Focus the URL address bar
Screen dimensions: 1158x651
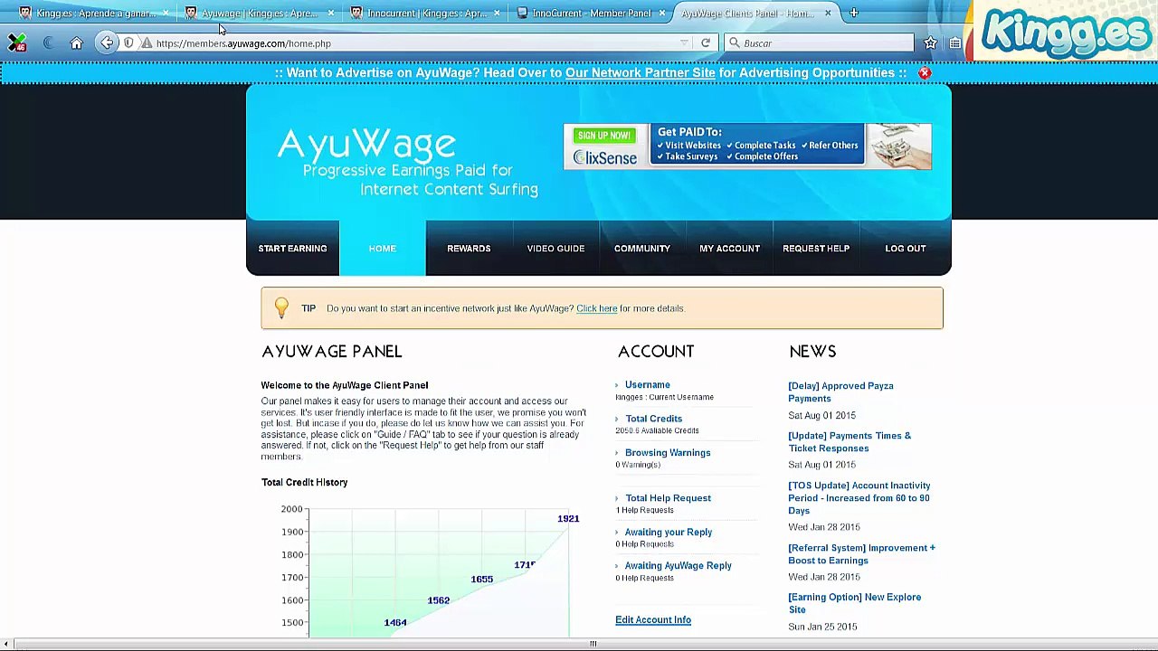coord(416,43)
